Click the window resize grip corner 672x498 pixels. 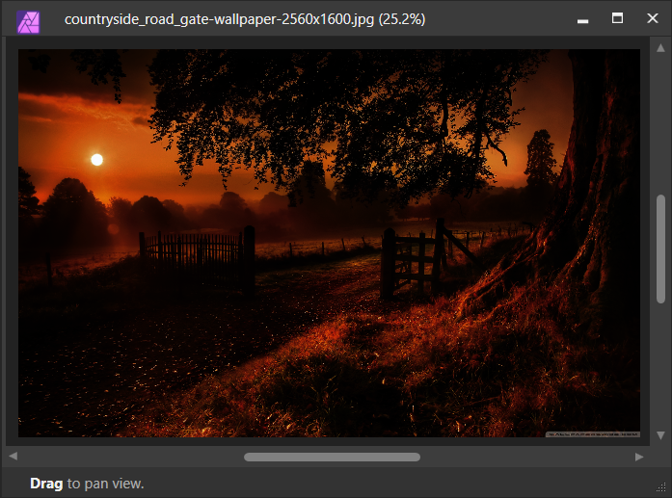(661, 487)
